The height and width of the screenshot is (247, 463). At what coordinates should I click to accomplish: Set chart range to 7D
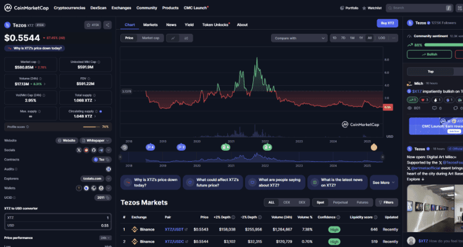[343, 38]
